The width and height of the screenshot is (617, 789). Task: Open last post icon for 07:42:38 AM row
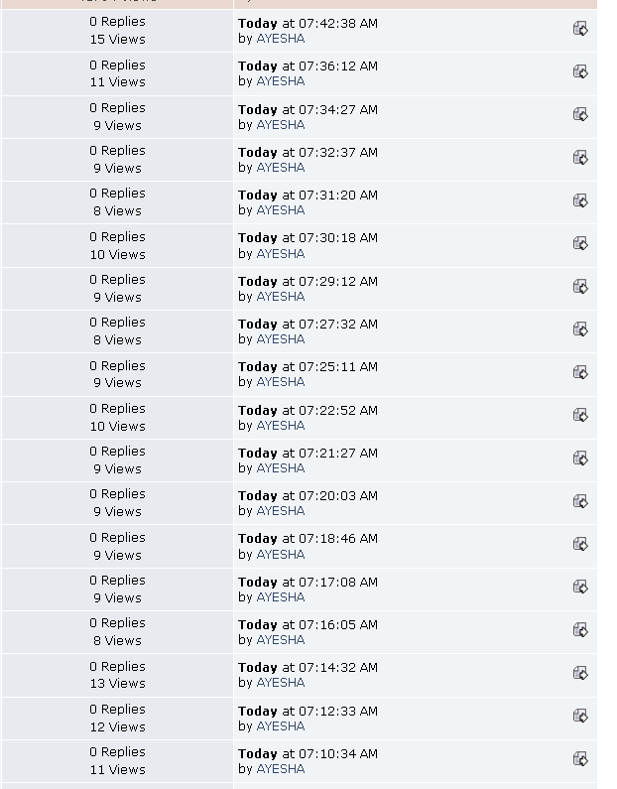[x=580, y=29]
